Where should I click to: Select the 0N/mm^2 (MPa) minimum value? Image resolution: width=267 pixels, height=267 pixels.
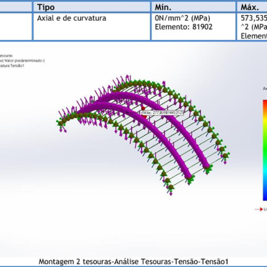(x=182, y=18)
